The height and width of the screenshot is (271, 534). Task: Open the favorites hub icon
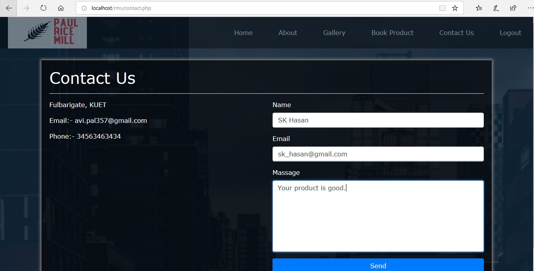tap(479, 8)
